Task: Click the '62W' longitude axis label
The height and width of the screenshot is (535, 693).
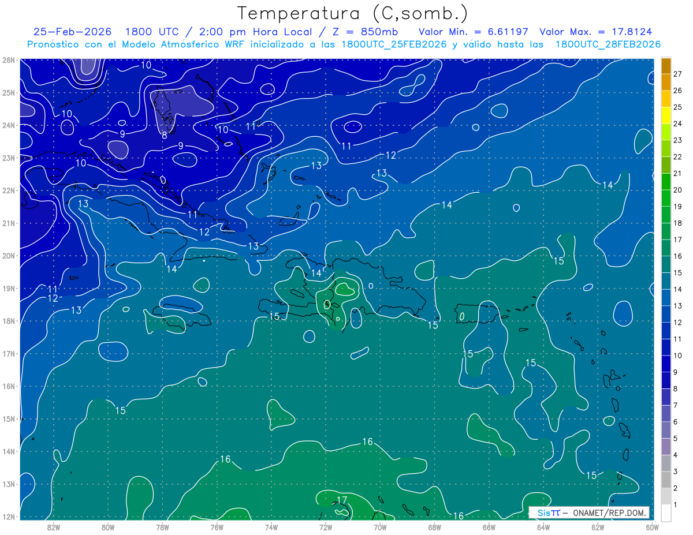Action: click(597, 527)
